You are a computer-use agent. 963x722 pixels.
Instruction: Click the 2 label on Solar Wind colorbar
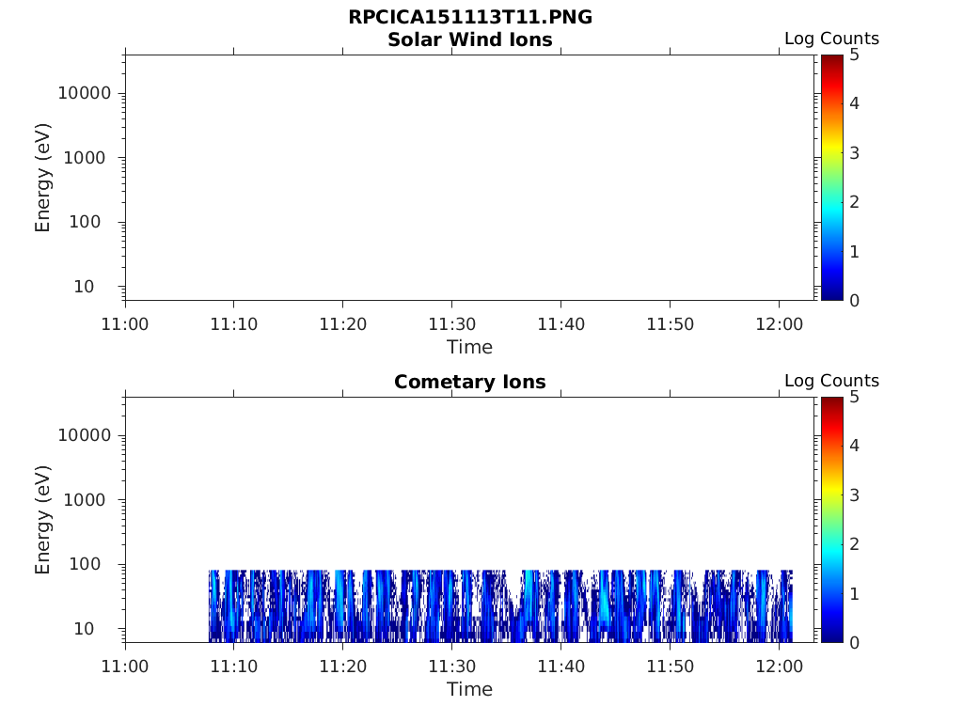pos(854,202)
